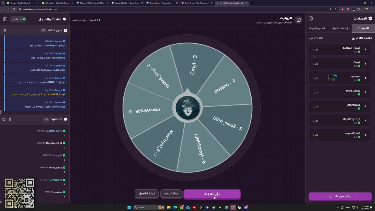Viewport: 375px width, 211px height.
Task: Kick LJN99cmyt using its طرد button
Action: [315, 106]
